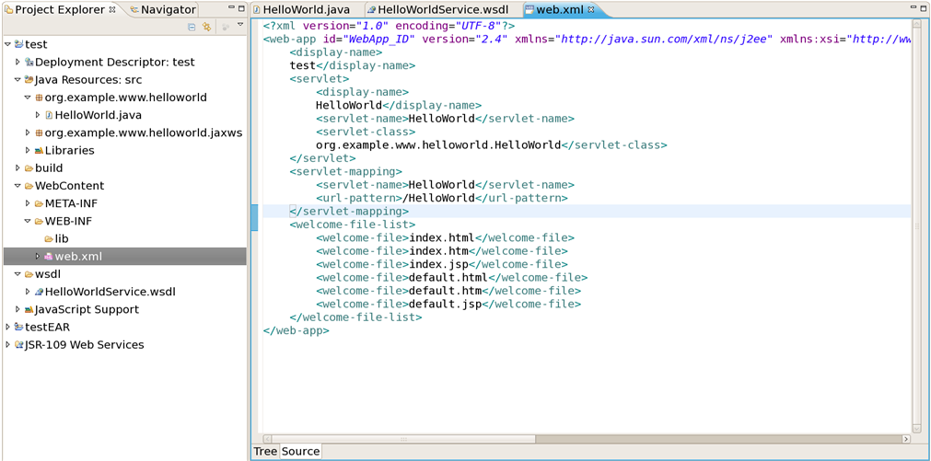
Task: Expand the META-INF folder
Action: pos(28,203)
